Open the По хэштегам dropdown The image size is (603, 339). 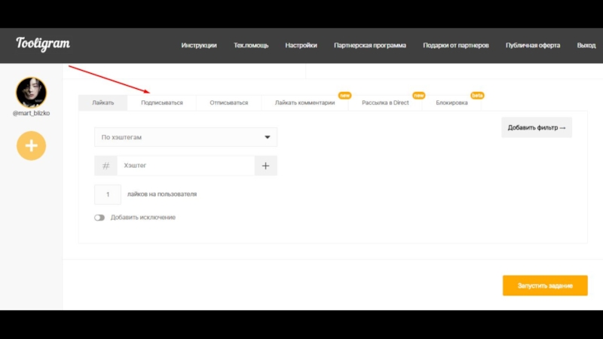click(185, 137)
